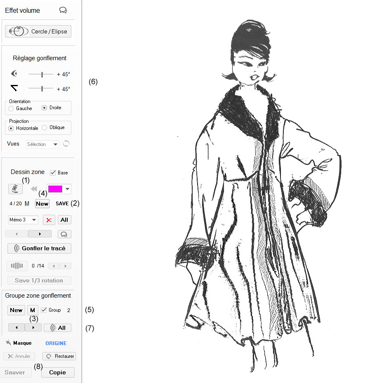This screenshot has height=383, width=377.
Task: Click the Masque arrow icon
Action: tap(8, 343)
